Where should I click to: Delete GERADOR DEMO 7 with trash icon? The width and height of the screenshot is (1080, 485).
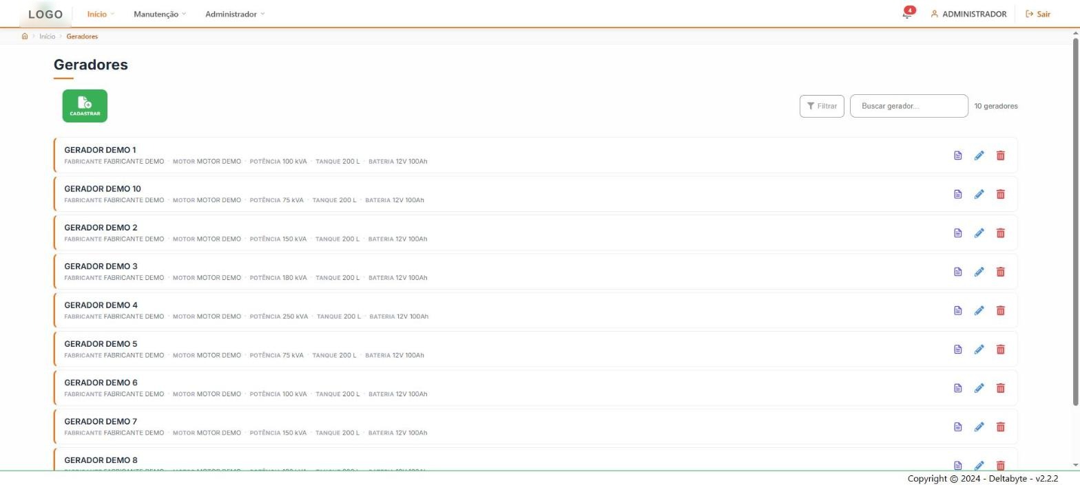coord(1001,427)
